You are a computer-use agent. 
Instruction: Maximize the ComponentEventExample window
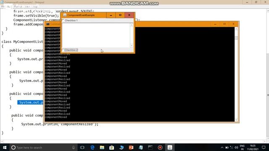pos(120,15)
